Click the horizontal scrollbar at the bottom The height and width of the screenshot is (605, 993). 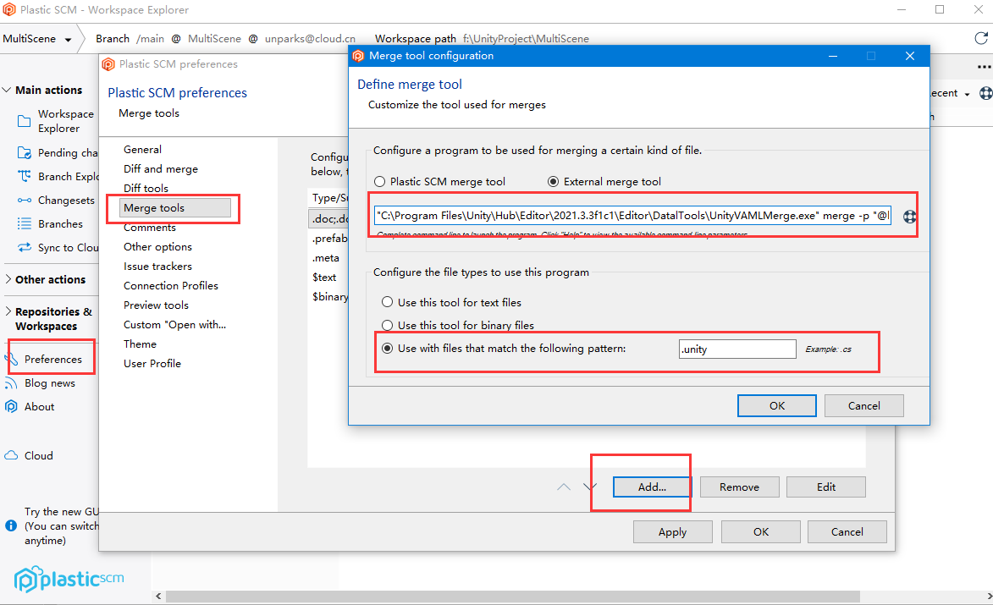(x=512, y=597)
